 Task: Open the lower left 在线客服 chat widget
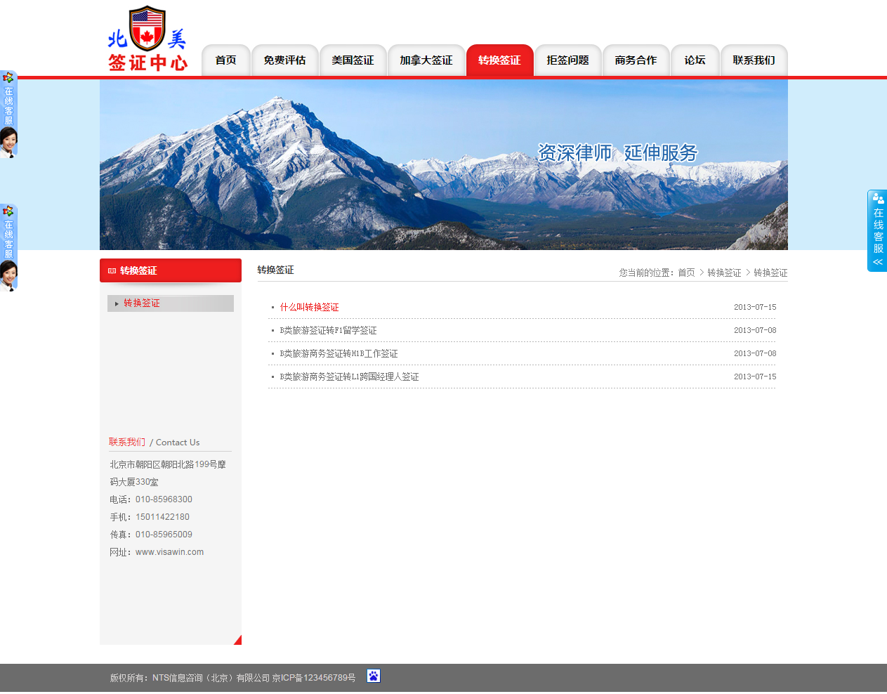pyautogui.click(x=8, y=247)
